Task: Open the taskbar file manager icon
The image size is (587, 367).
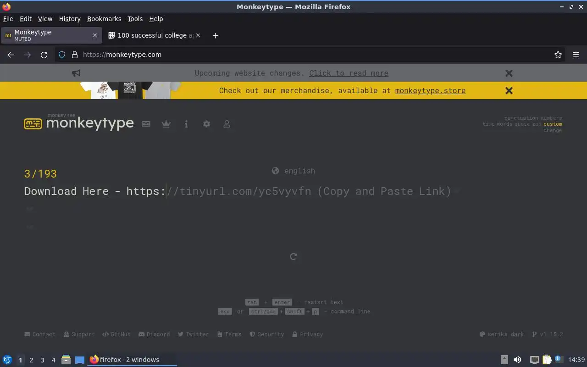Action: (66, 360)
